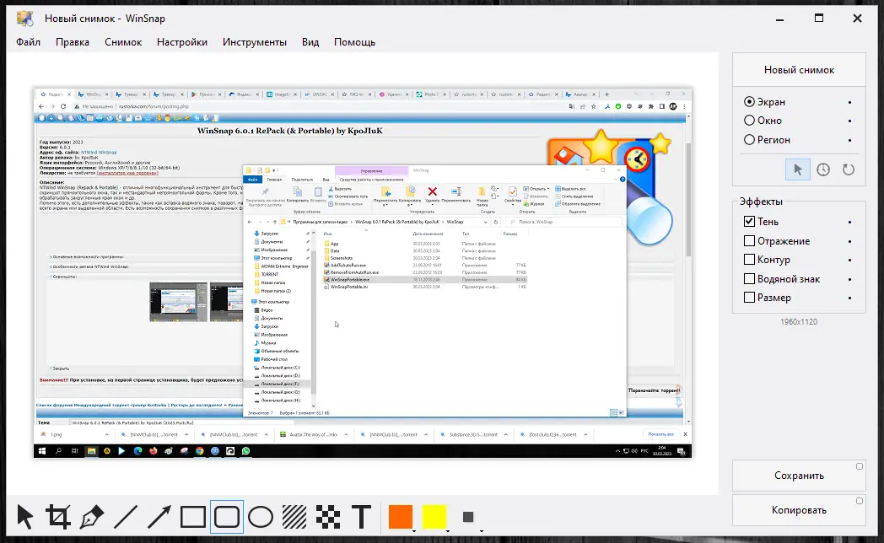Click the capture delay timer icon
This screenshot has height=543, width=884.
coord(823,169)
